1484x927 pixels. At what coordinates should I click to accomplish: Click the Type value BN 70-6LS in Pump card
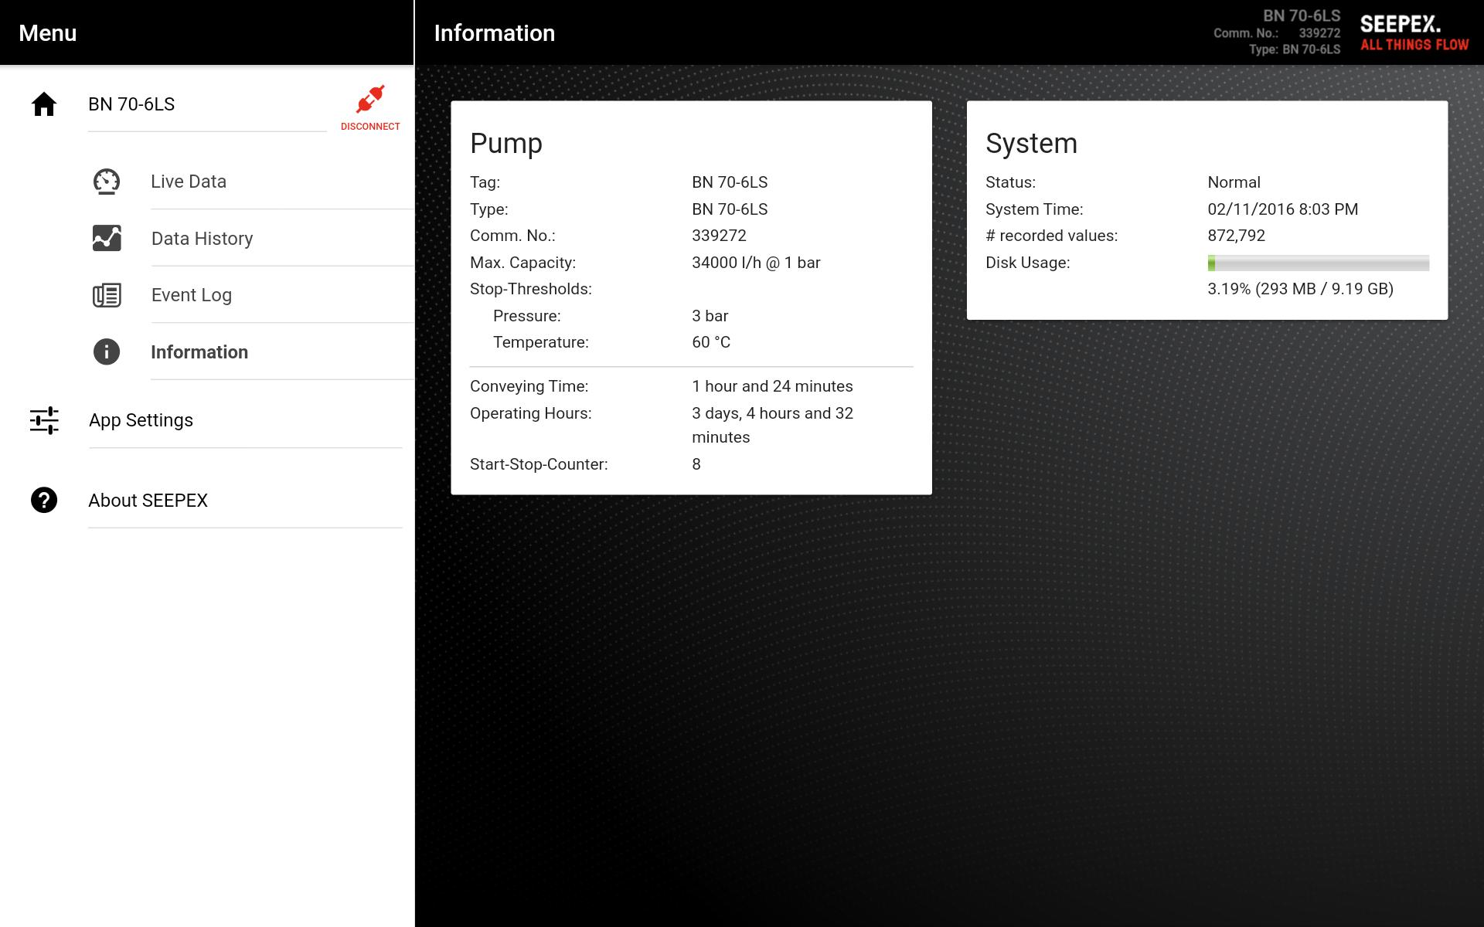(x=730, y=209)
